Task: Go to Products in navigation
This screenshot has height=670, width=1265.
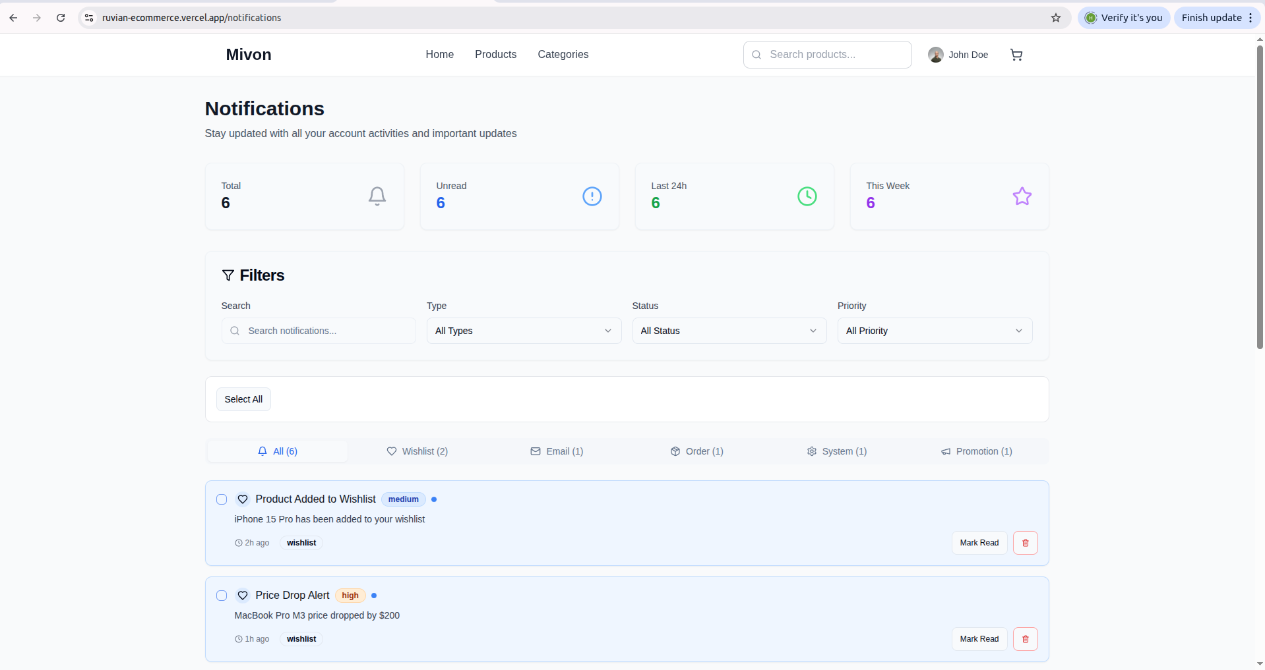Action: pyautogui.click(x=496, y=55)
